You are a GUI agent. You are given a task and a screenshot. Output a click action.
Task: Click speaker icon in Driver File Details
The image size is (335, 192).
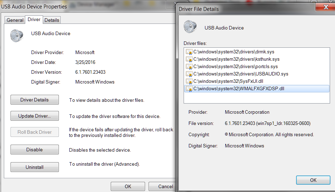(190, 27)
